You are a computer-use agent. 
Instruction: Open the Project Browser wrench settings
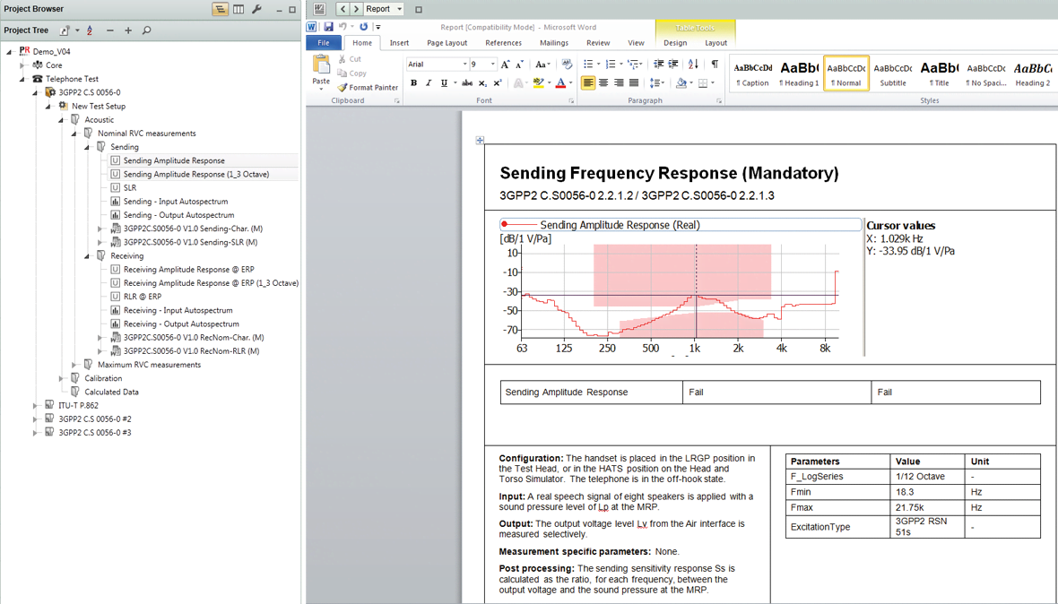(256, 9)
